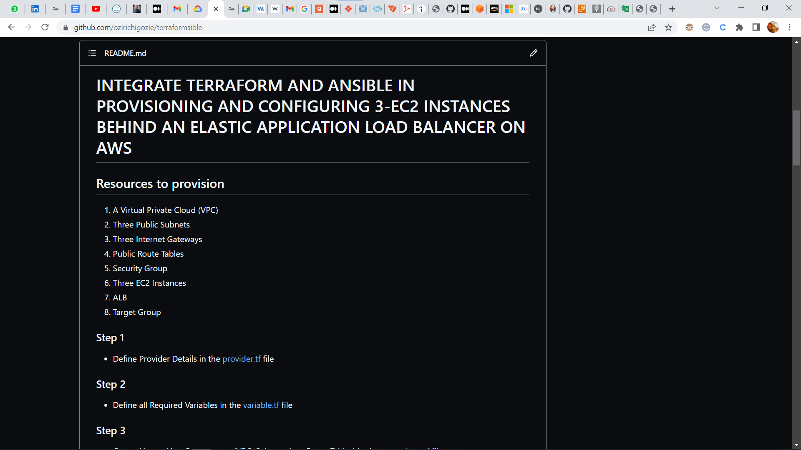Switch to the Microsoft logo tab
The height and width of the screenshot is (450, 801).
point(509,9)
